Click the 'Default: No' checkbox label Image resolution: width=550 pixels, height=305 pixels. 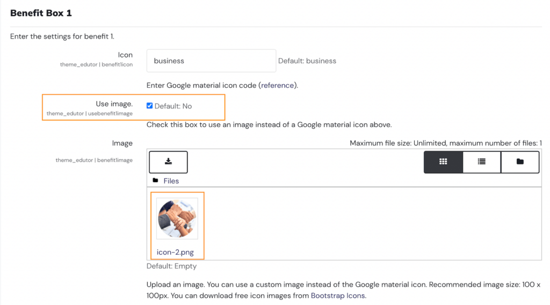point(173,106)
